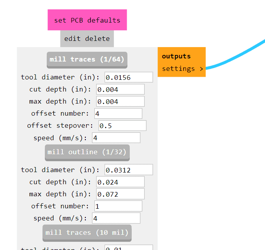Focus the 1/32 cut depth 0.024 field
265x250 pixels.
tap(120, 182)
